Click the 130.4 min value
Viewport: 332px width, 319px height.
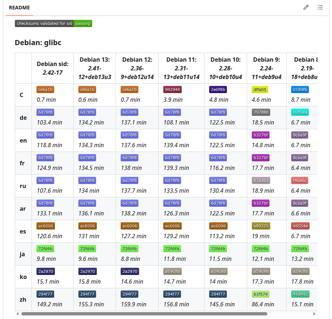(222, 191)
